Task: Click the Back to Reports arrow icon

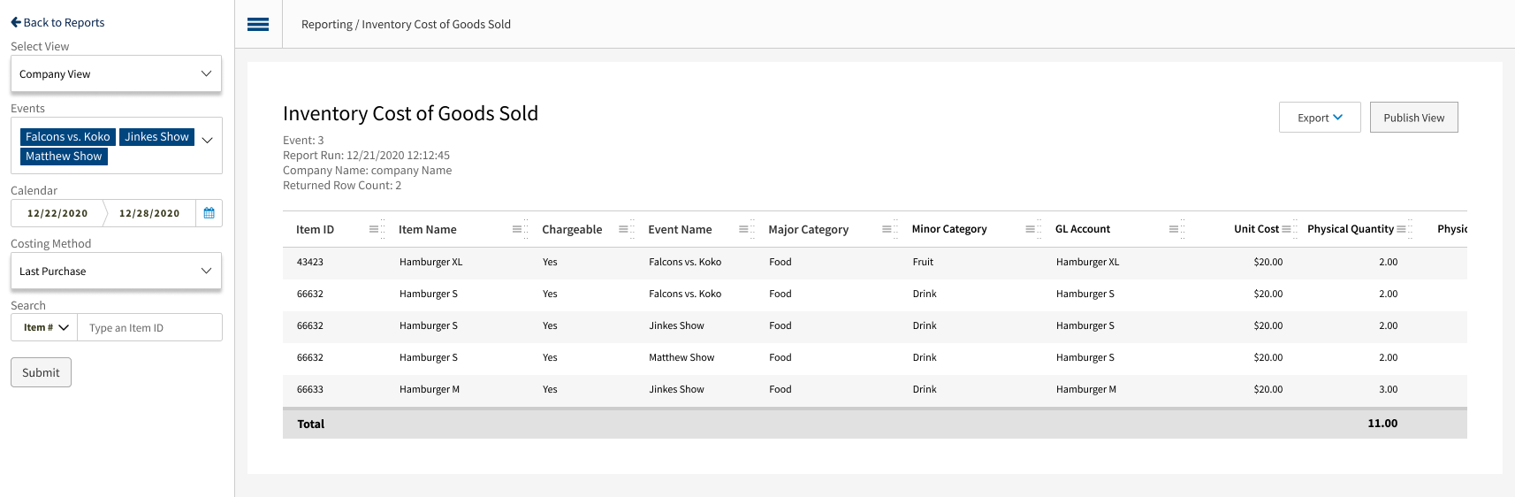Action: pos(16,22)
